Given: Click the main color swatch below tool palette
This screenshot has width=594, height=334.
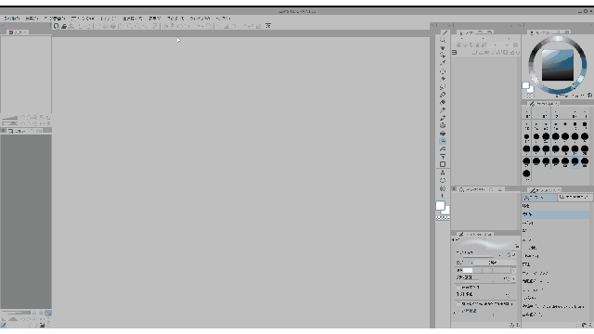Looking at the screenshot, I should point(440,206).
